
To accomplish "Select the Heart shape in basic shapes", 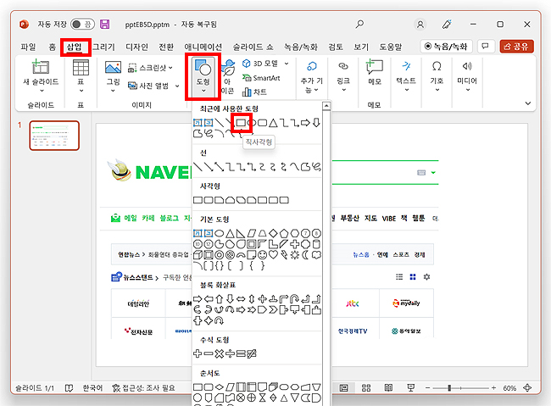I will click(273, 255).
